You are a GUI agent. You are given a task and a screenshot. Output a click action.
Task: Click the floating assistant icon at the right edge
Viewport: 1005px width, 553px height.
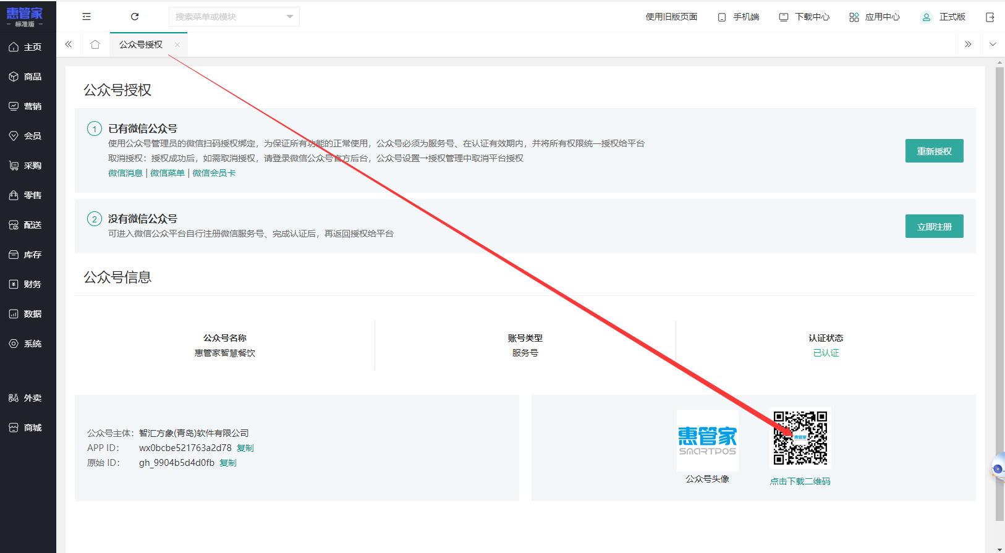(998, 468)
